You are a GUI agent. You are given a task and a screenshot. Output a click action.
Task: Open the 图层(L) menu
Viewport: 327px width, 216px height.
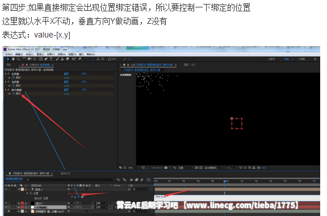pyautogui.click(x=40, y=55)
